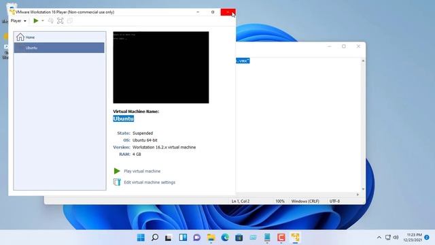Click the Ubuntu VM preview thumbnail
Screen dimensions: 435x245
[x=161, y=67]
